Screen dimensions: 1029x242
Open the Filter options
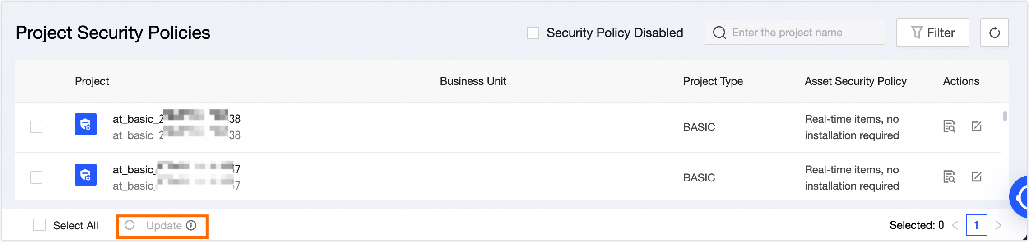(932, 33)
